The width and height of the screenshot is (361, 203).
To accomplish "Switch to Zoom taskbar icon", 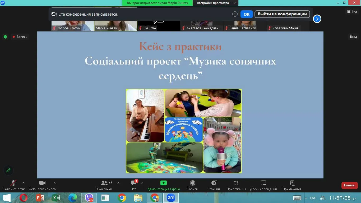I will (x=171, y=198).
